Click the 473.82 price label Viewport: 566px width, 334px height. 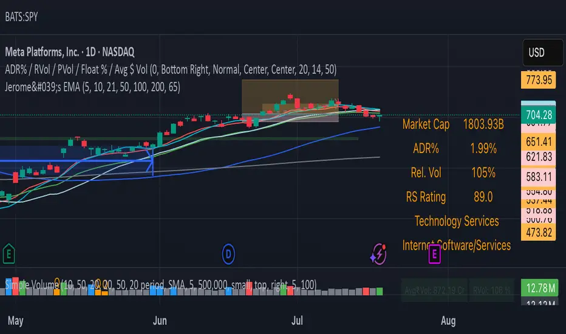pyautogui.click(x=538, y=232)
